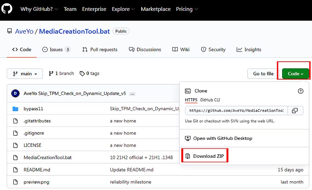Open the main branch selector dropdown
The image size is (312, 190).
(x=25, y=74)
